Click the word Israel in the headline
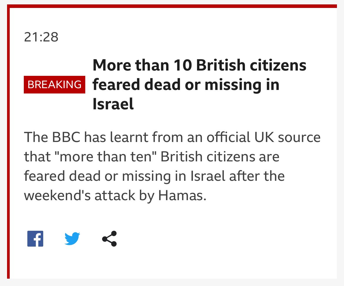The width and height of the screenshot is (344, 286). (113, 104)
